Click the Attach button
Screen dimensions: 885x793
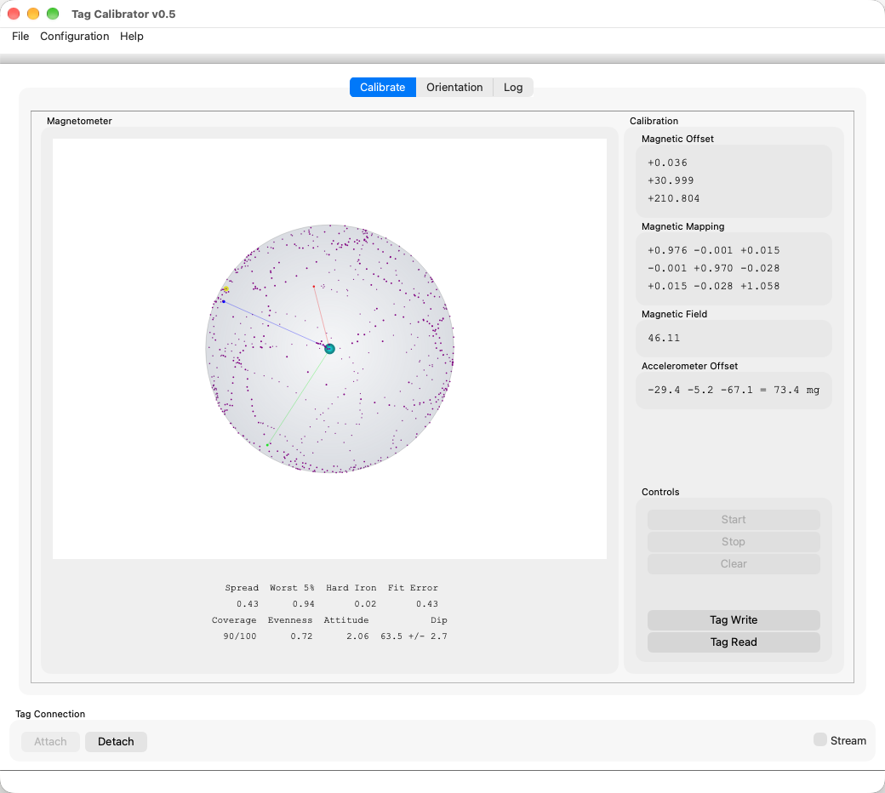(50, 742)
